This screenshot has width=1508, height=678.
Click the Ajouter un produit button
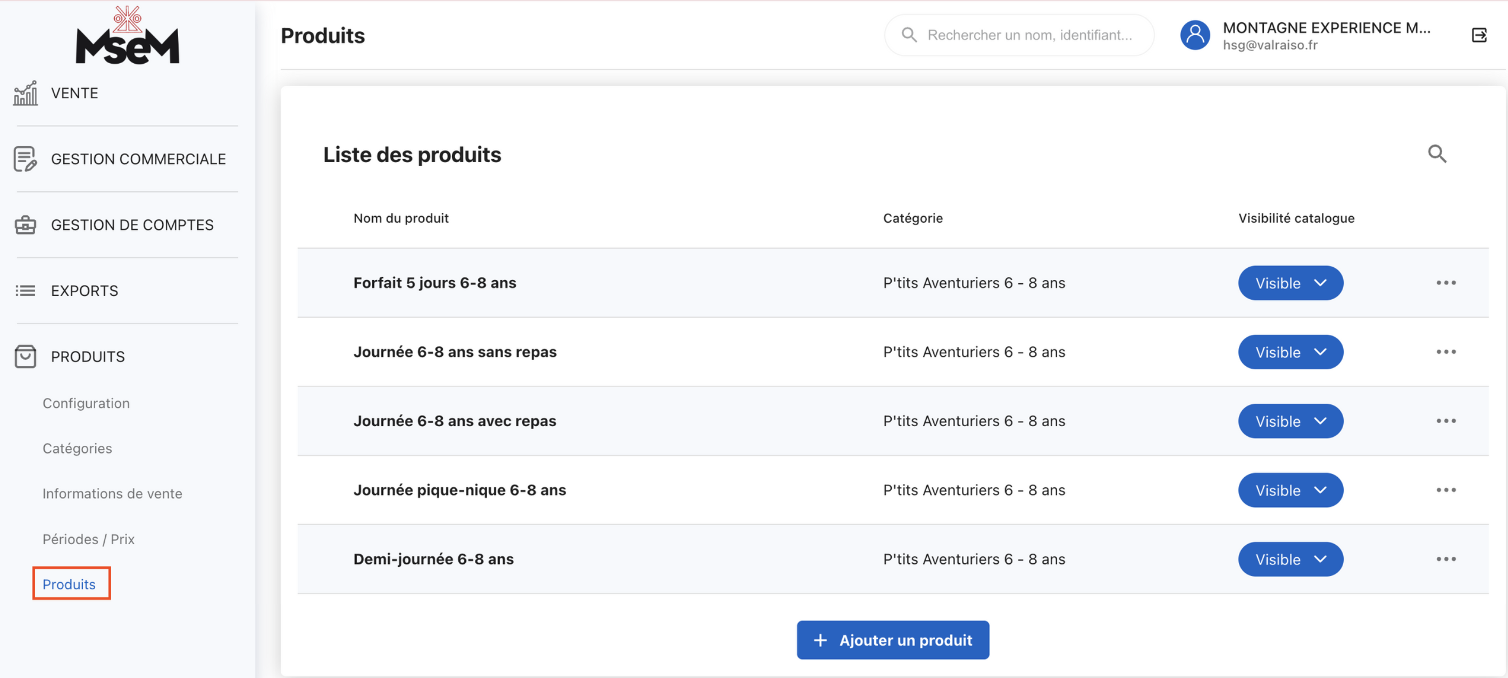point(893,640)
